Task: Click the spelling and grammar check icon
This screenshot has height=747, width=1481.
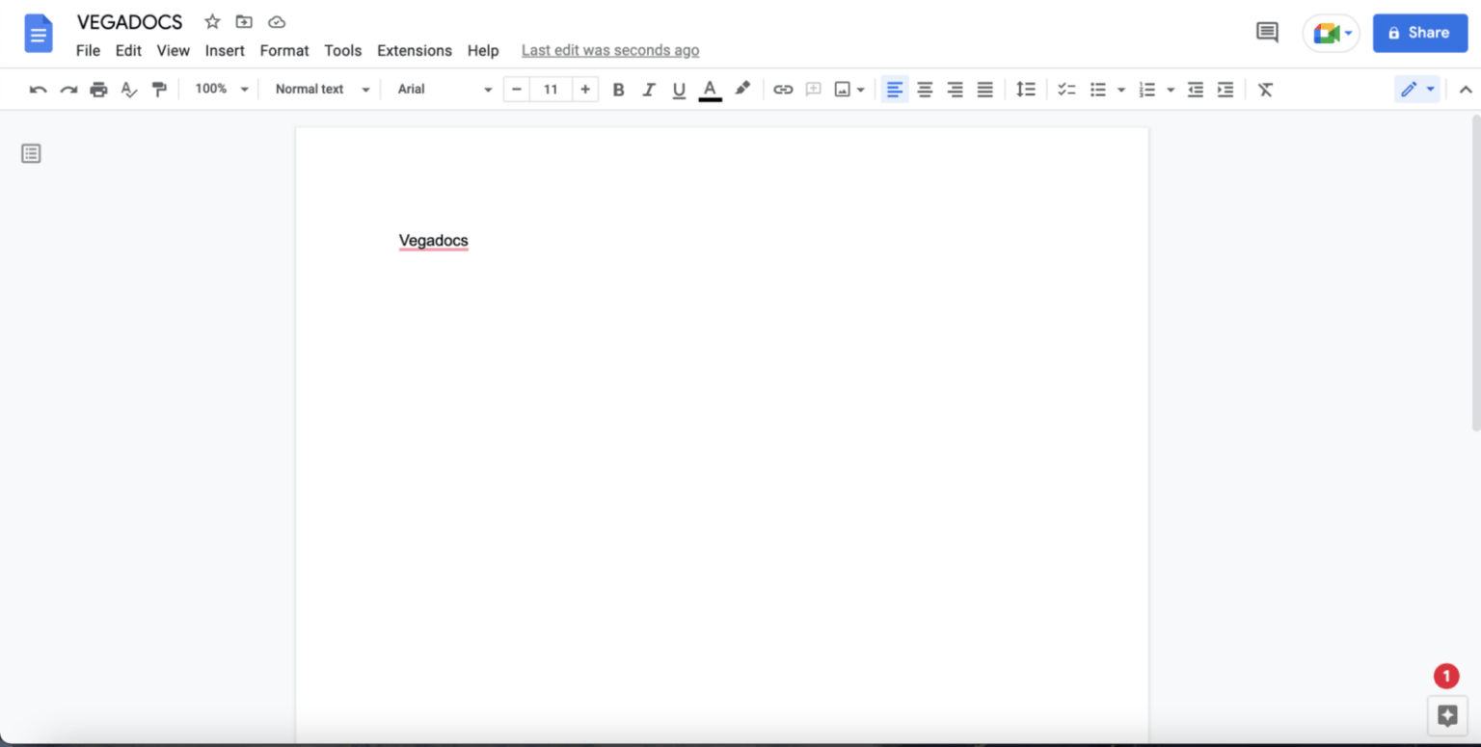Action: 128,89
